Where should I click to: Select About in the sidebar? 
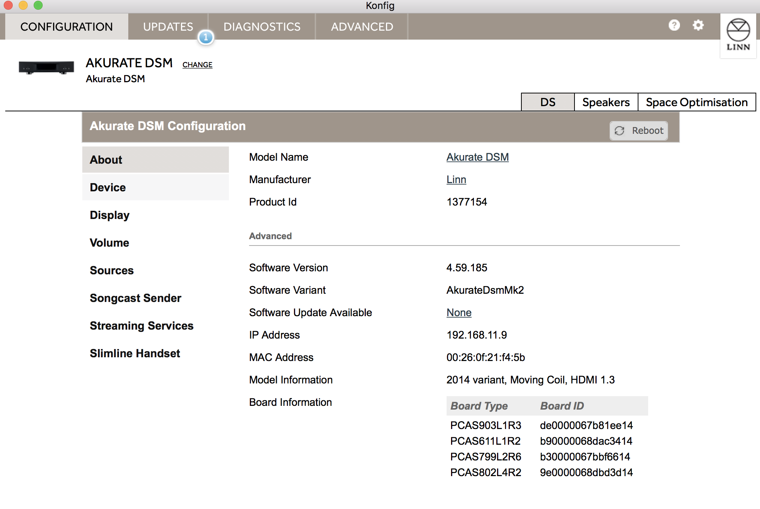click(156, 160)
